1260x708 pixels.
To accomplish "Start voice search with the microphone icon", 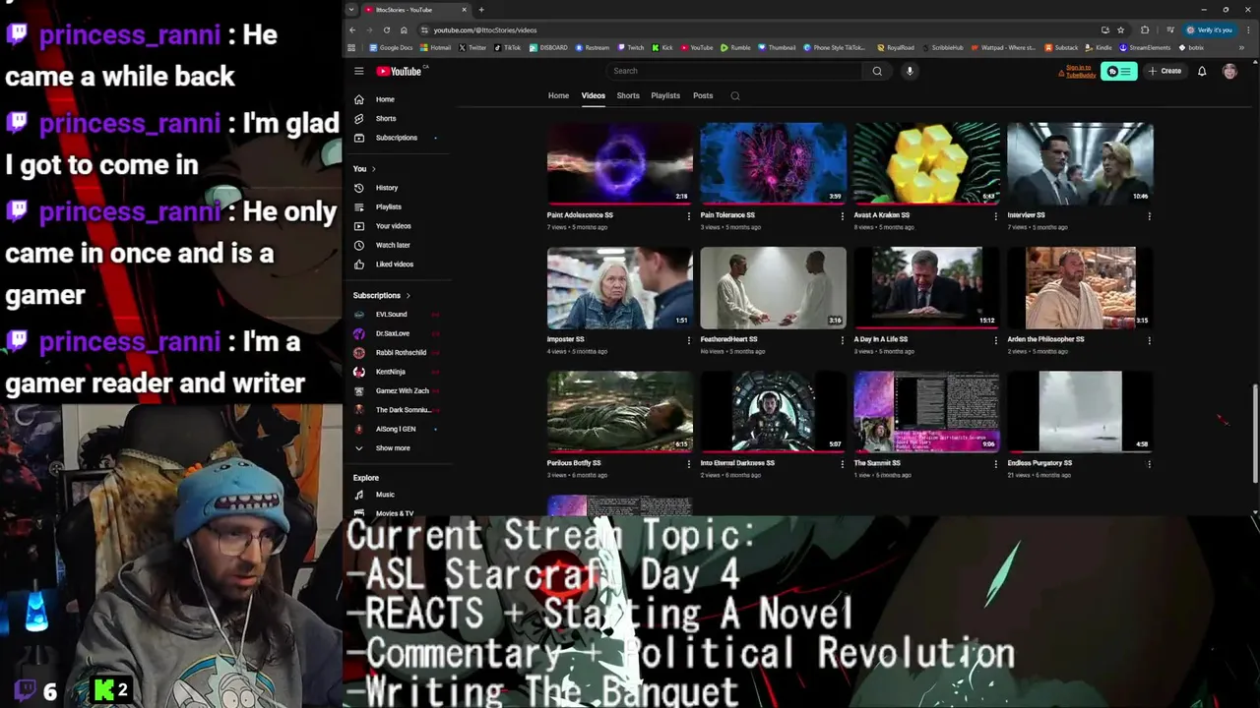I will pos(910,71).
